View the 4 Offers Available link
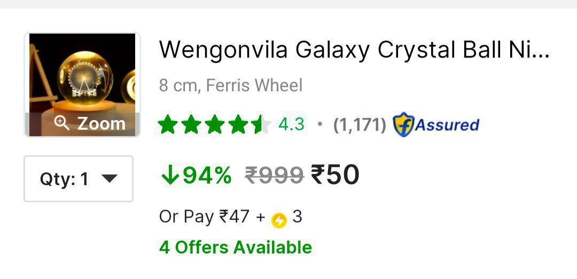 click(x=236, y=248)
